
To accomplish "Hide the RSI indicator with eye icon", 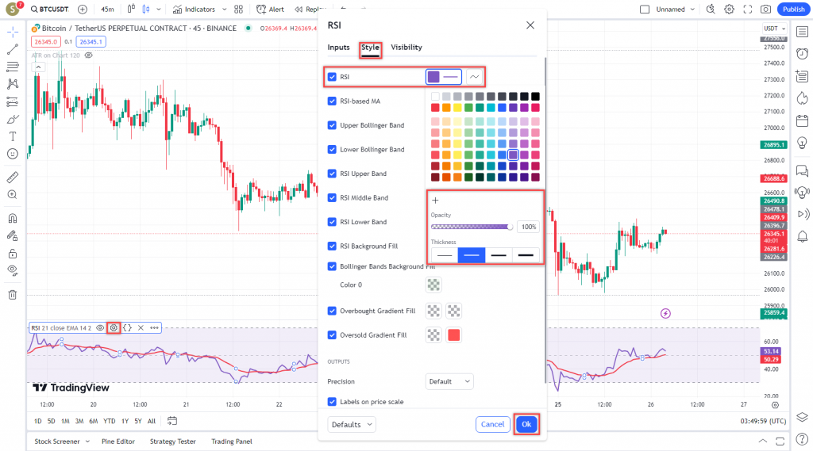I will click(x=100, y=328).
